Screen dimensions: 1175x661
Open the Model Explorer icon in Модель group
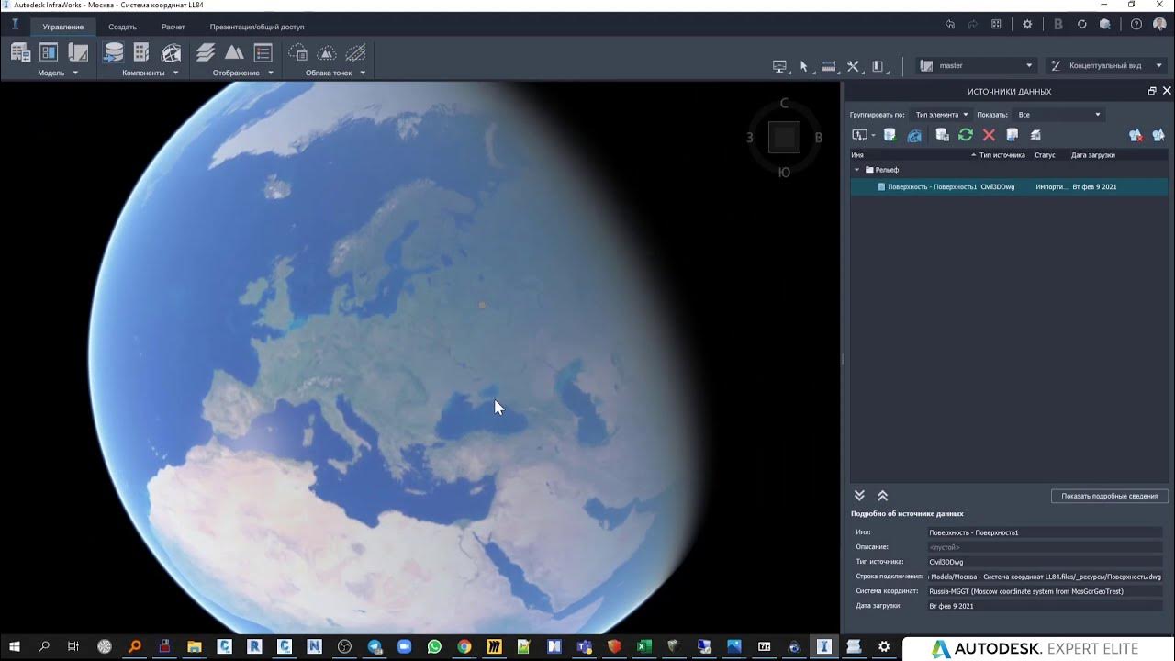pos(20,53)
